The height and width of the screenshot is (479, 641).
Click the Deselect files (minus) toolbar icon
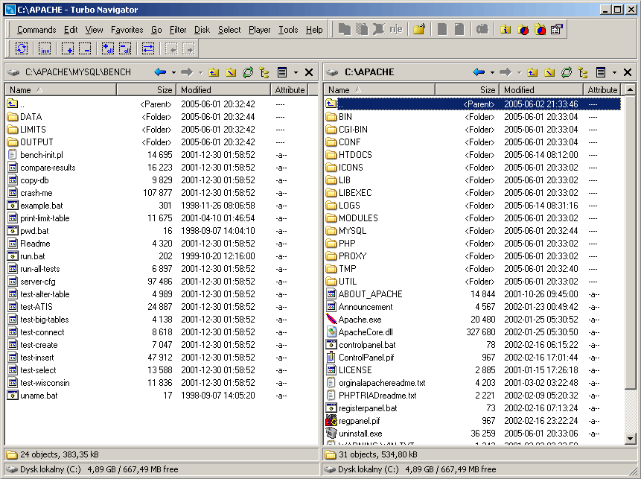click(85, 48)
